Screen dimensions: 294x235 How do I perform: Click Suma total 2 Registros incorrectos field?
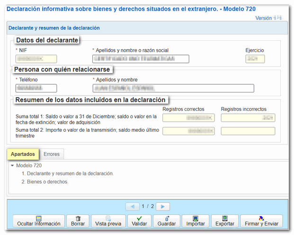248,131
